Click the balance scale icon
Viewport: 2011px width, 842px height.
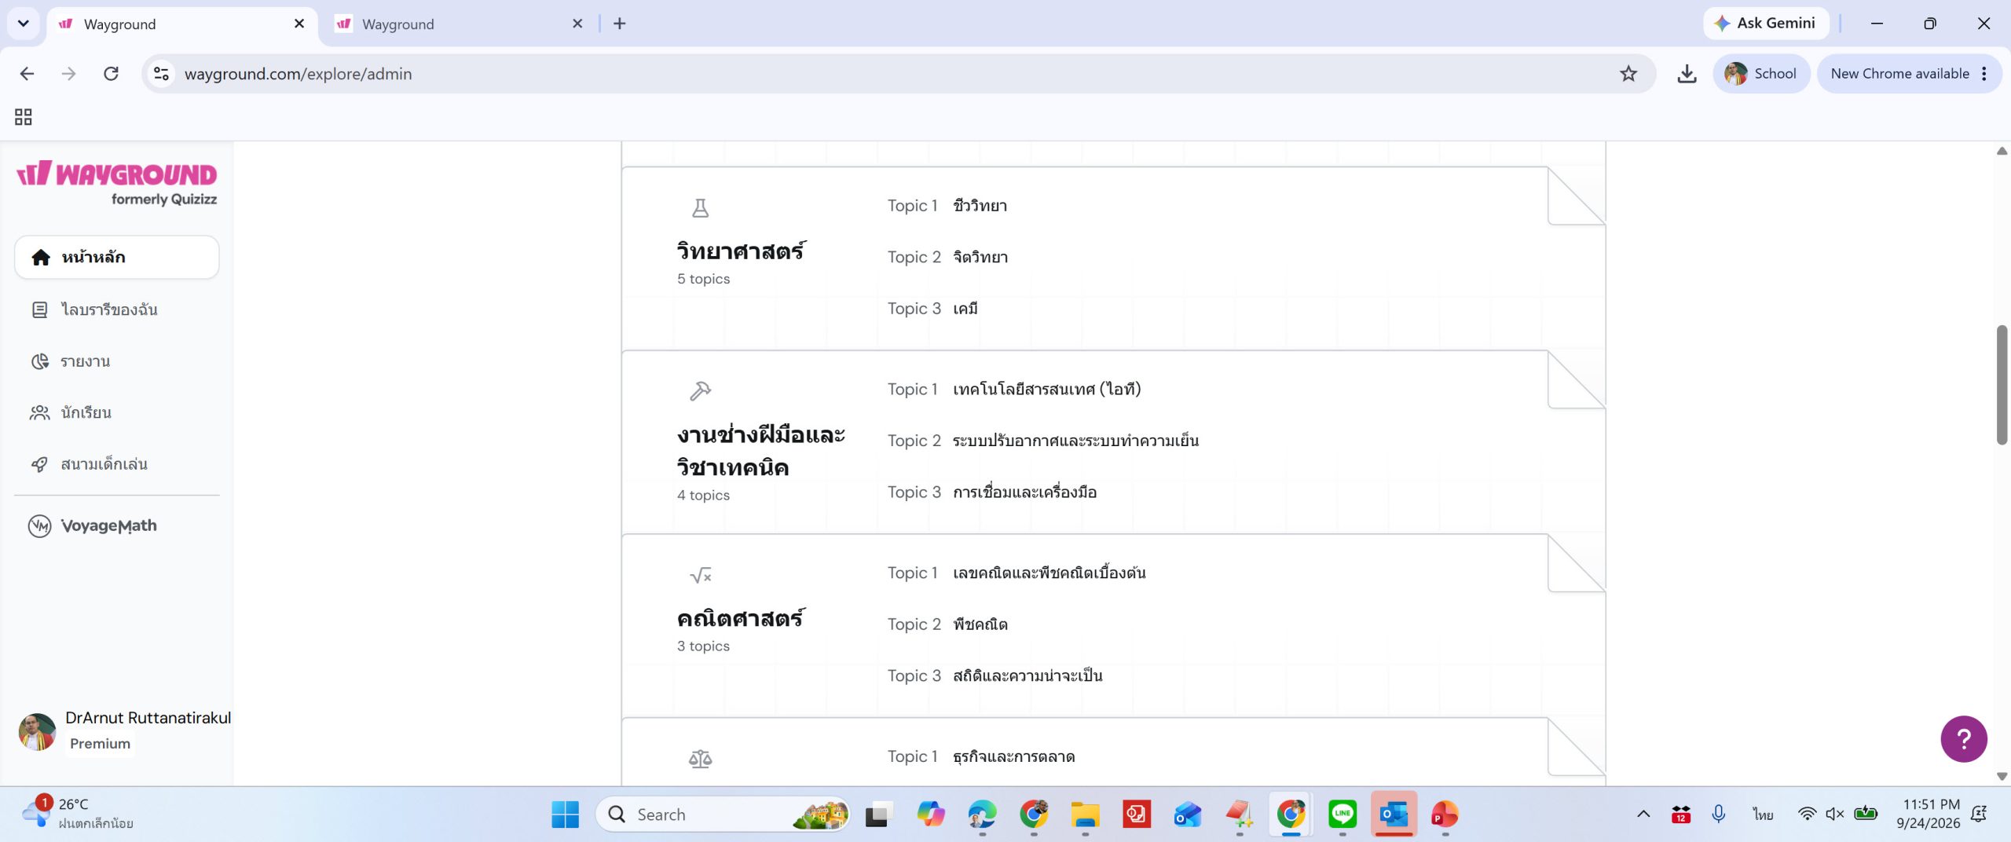[700, 759]
